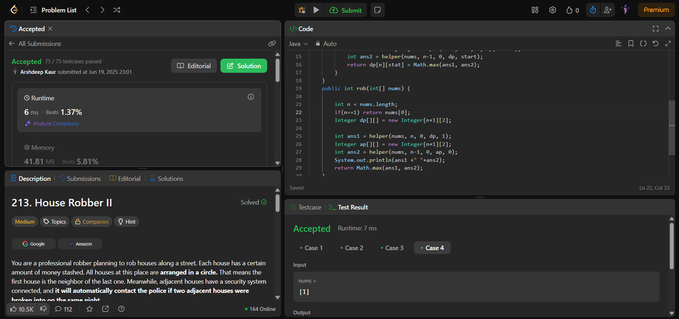
Task: Click the streak flame counter
Action: pos(573,10)
